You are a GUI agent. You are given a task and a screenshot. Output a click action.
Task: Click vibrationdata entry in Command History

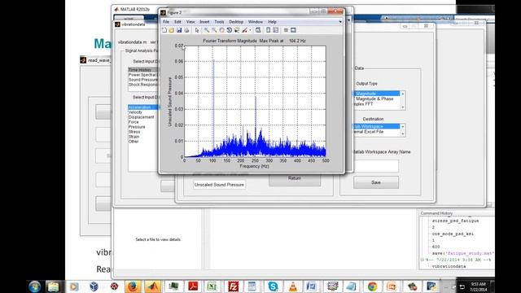(449, 266)
